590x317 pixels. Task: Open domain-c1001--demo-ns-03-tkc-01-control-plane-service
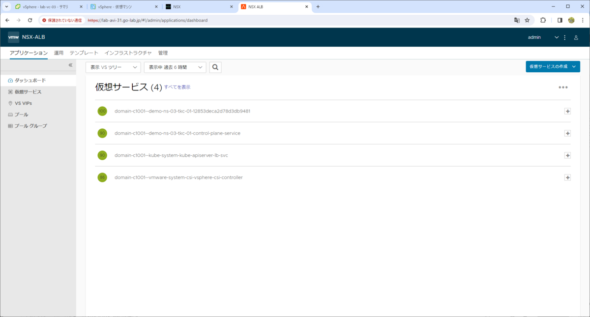(177, 133)
